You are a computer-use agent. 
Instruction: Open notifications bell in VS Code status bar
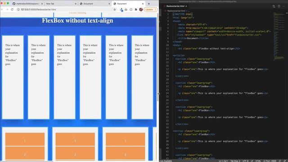(x=284, y=161)
